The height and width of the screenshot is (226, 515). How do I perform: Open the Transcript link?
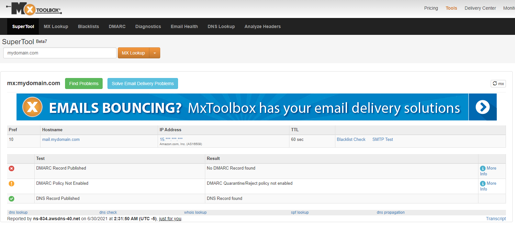click(496, 219)
